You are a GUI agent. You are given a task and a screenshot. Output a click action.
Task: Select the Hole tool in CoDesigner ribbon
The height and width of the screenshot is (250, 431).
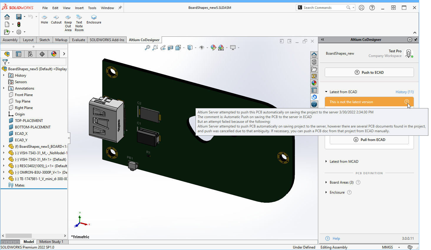pyautogui.click(x=44, y=19)
